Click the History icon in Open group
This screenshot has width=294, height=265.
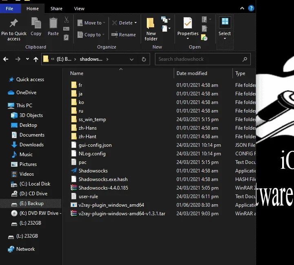[204, 38]
